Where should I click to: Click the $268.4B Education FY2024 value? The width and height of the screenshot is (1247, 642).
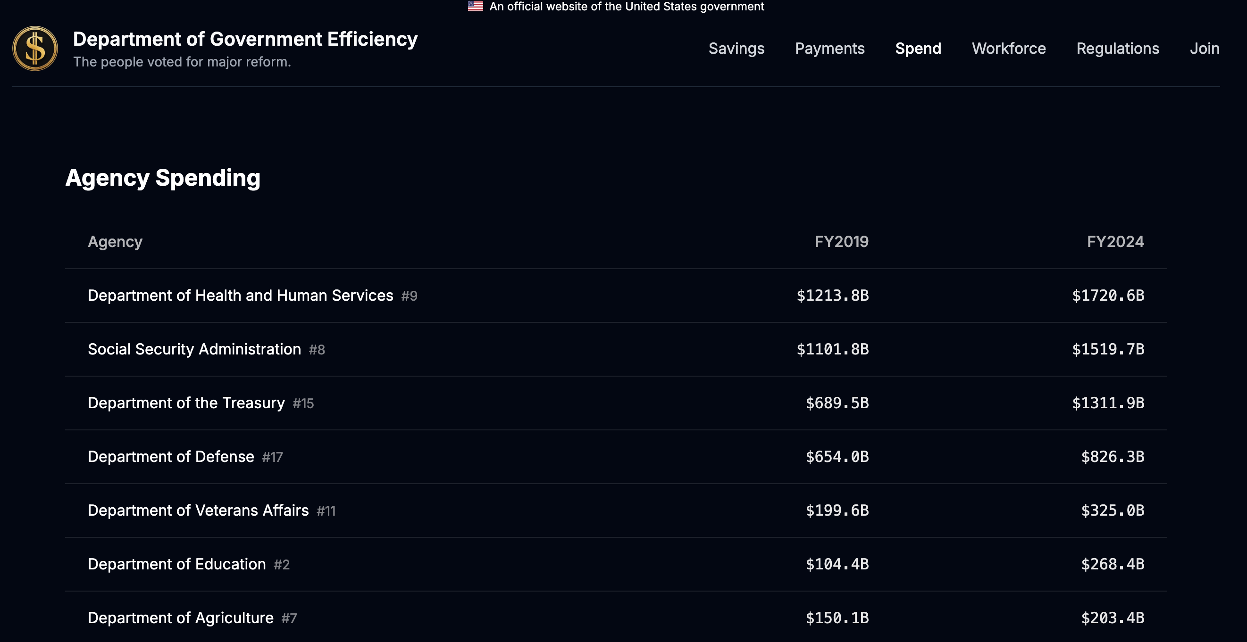point(1113,564)
